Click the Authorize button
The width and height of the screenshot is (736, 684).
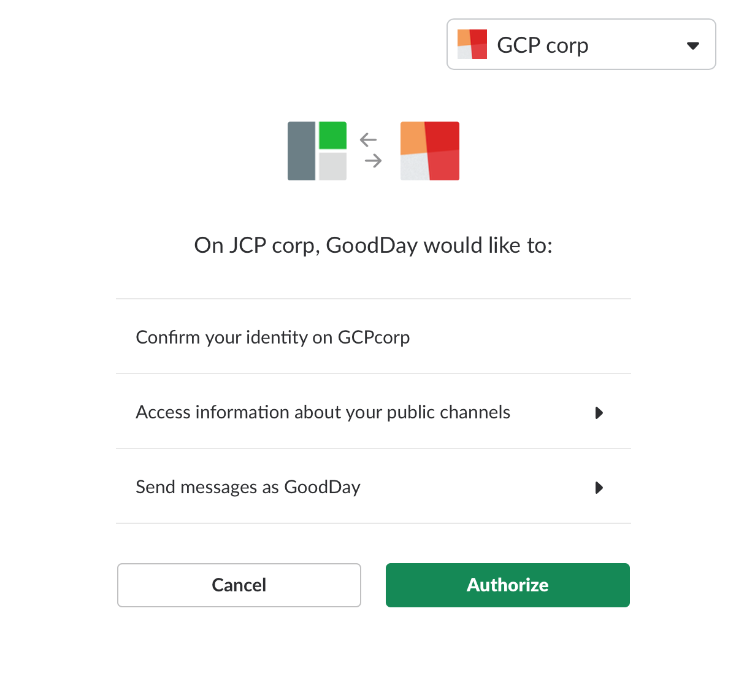tap(508, 585)
